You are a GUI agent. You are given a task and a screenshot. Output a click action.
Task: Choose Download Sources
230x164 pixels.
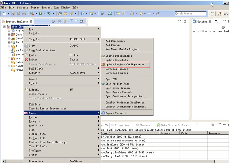click(117, 73)
